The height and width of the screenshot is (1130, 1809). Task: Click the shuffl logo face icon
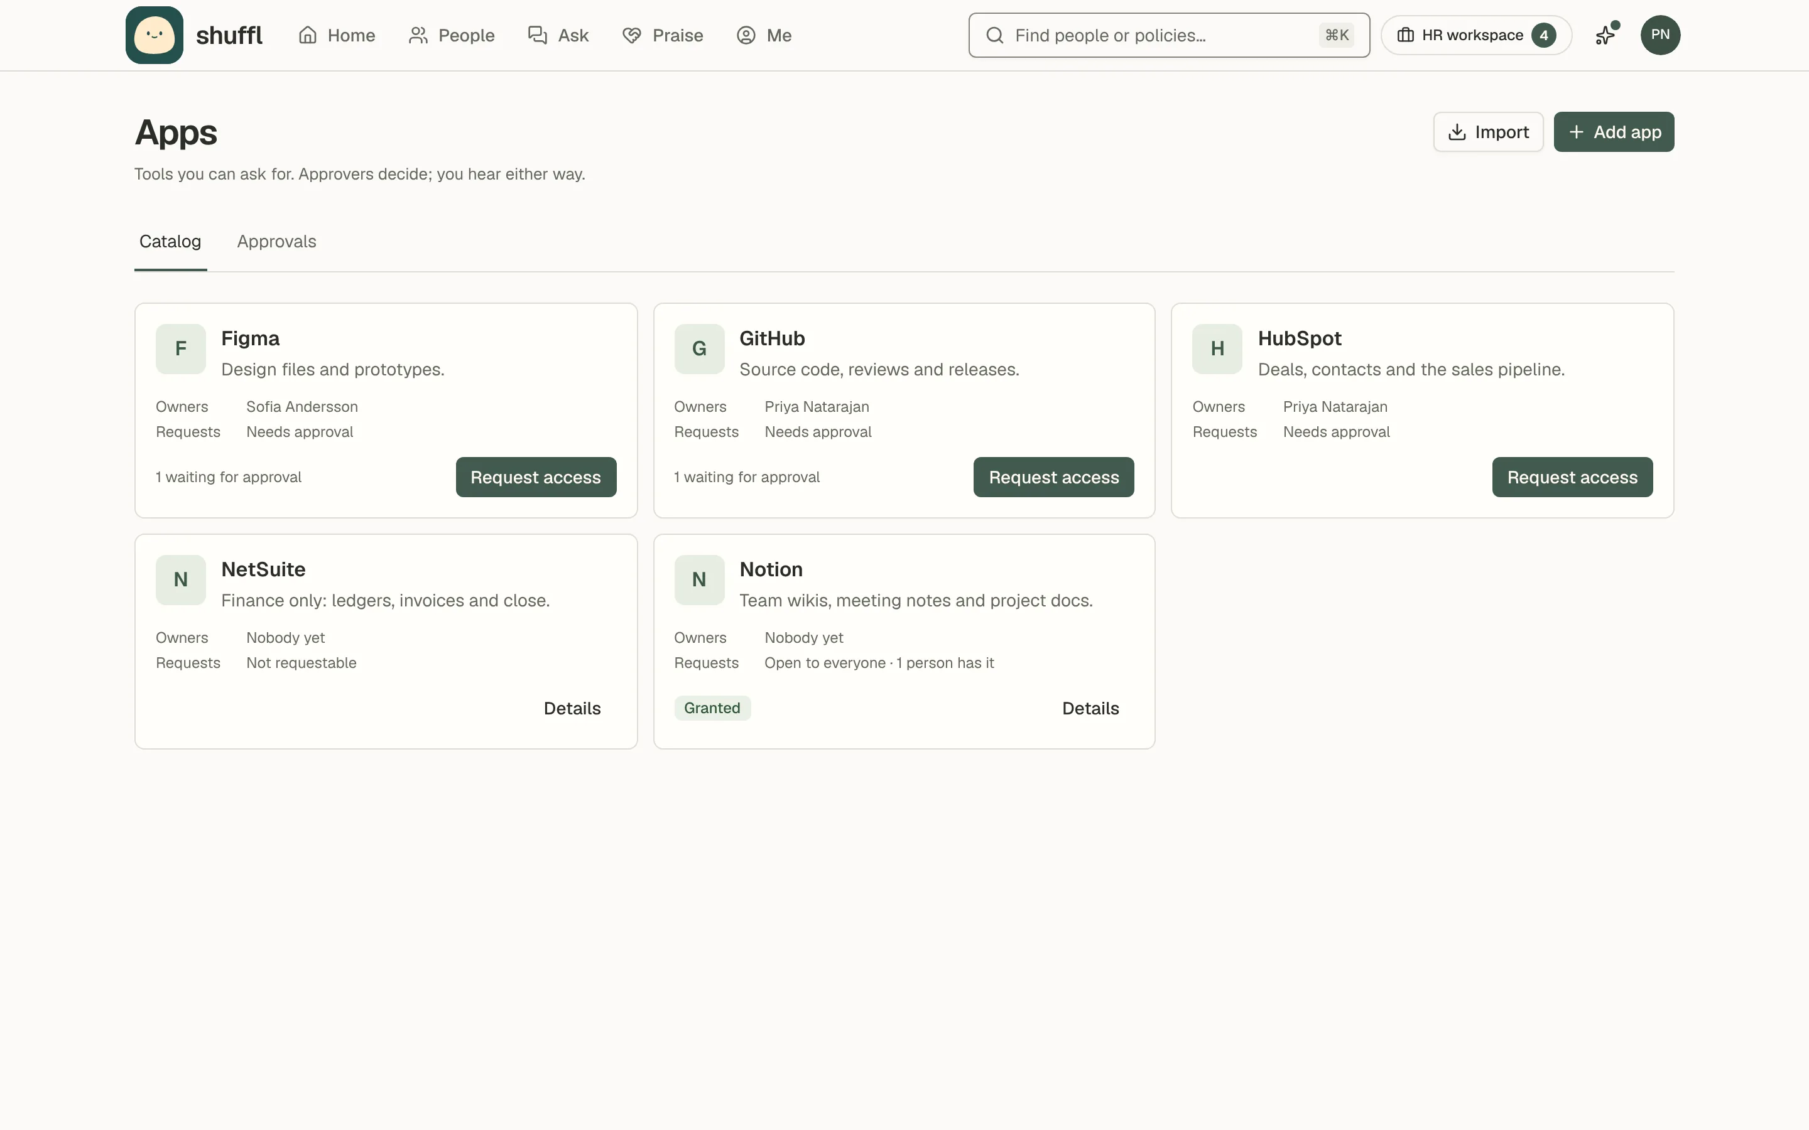[154, 35]
